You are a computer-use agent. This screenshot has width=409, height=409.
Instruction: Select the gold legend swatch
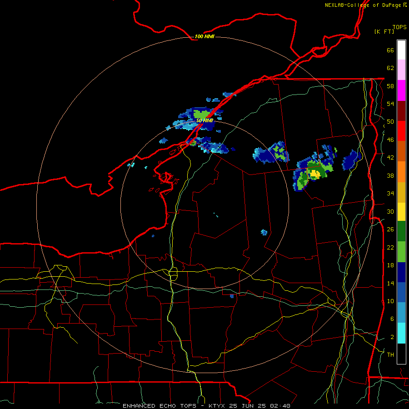coord(401,192)
